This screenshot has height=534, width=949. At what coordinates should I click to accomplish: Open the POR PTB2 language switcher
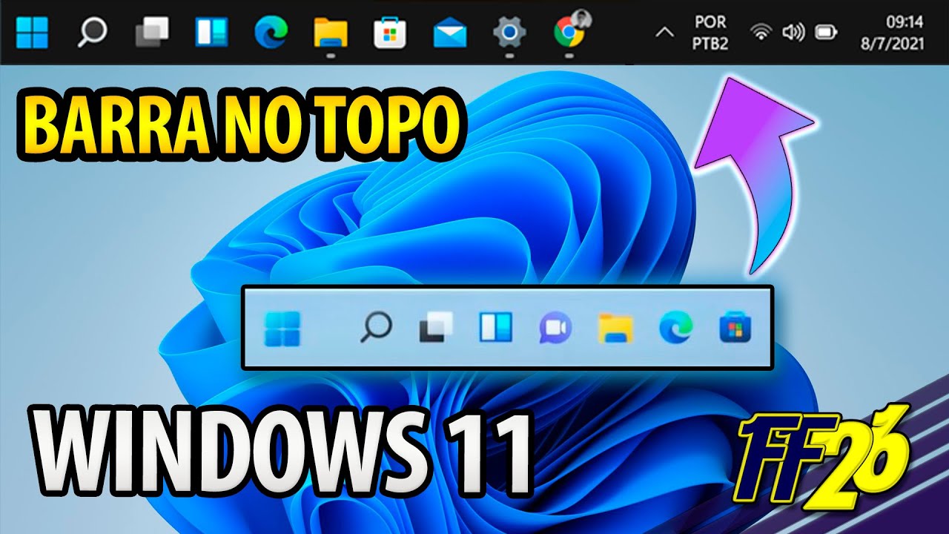pyautogui.click(x=710, y=33)
